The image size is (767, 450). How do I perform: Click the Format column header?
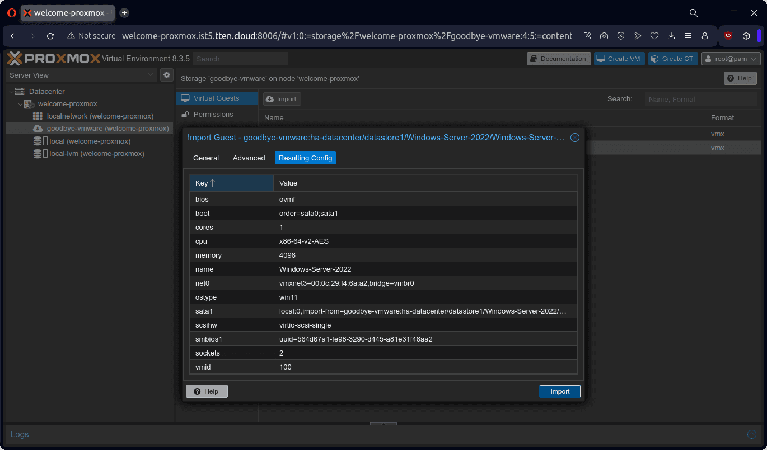coord(733,118)
